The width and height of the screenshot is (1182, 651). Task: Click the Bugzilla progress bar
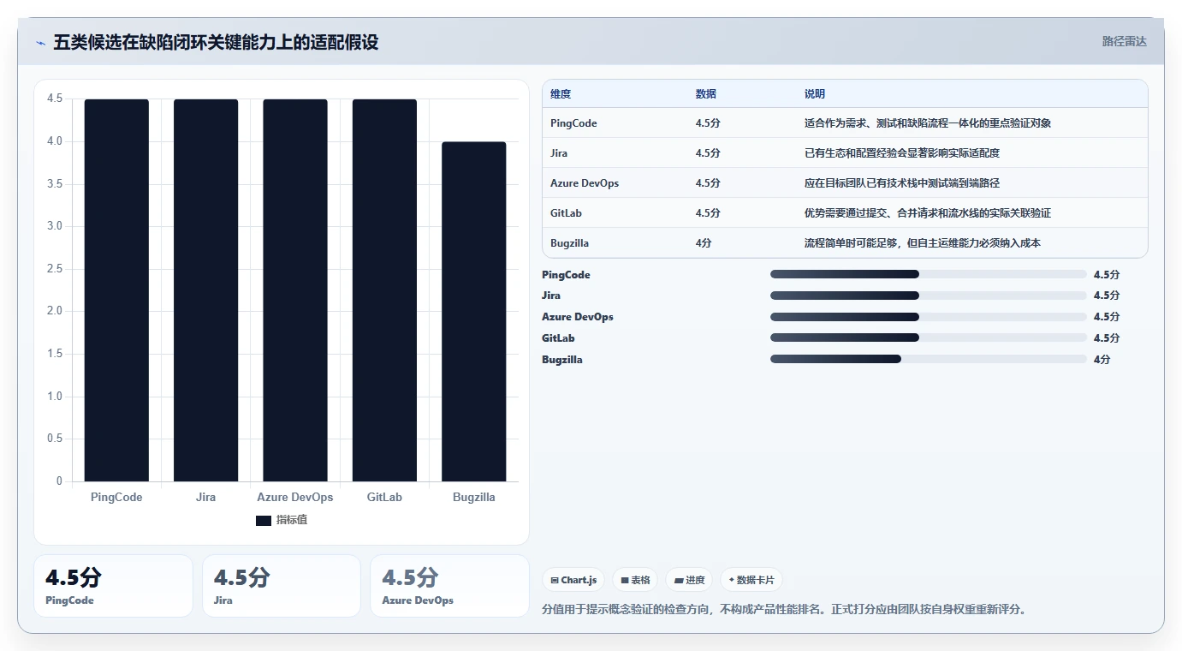click(929, 360)
